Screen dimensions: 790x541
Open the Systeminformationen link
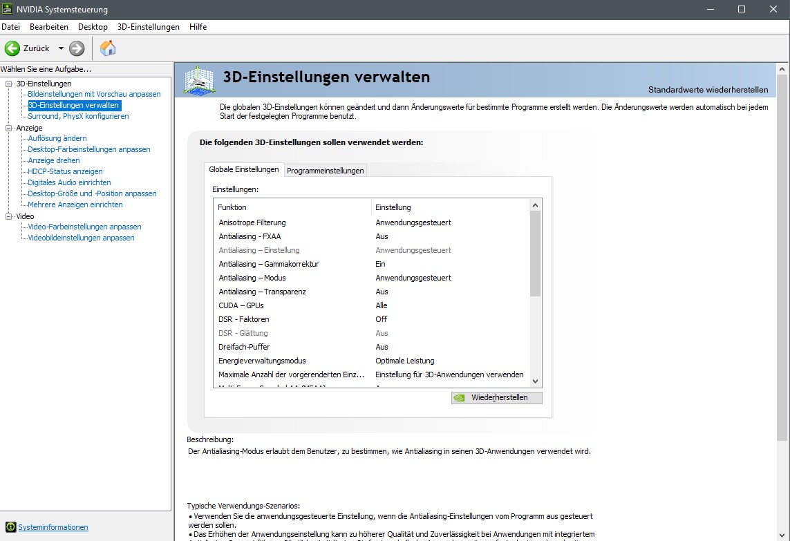pos(53,527)
